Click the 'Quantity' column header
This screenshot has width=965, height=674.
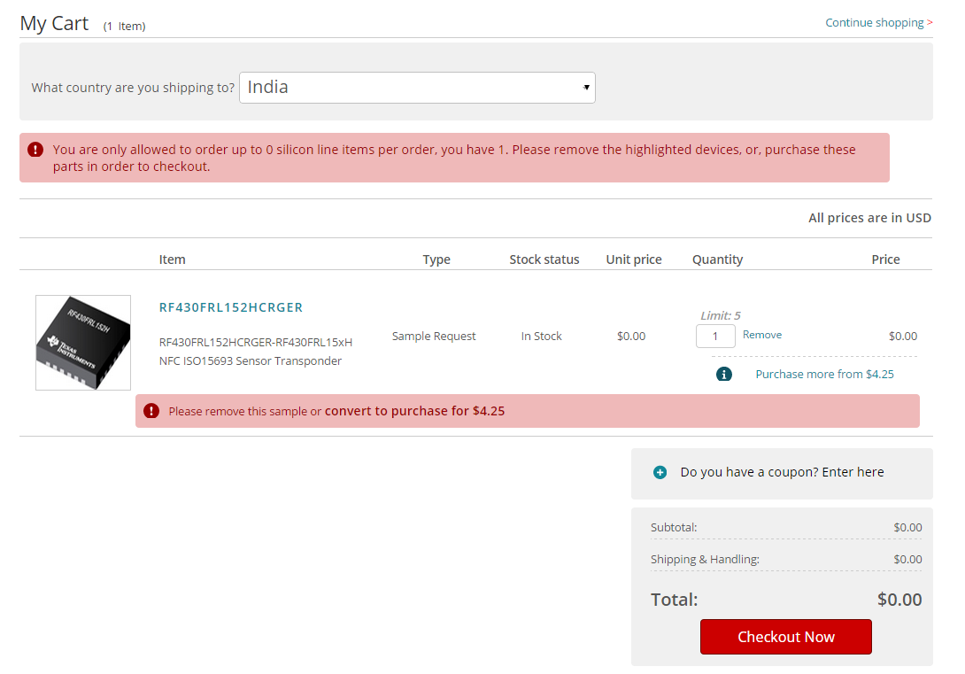[718, 260]
